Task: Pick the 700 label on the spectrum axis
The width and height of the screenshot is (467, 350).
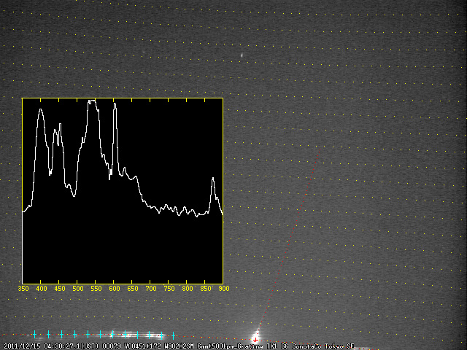Action: (150, 289)
